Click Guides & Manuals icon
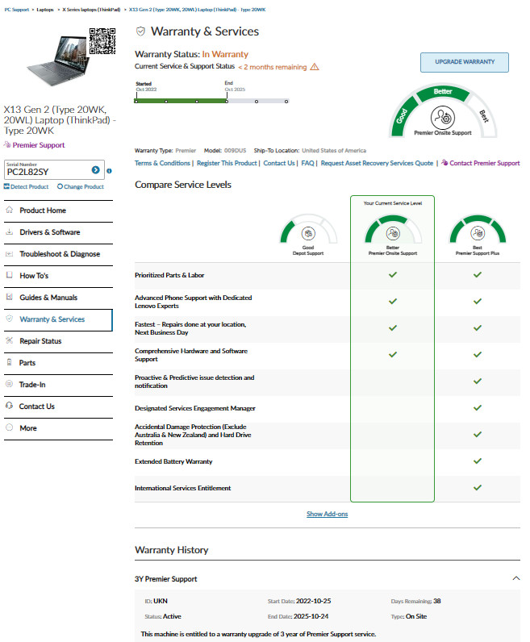This screenshot has height=642, width=530. pos(10,297)
